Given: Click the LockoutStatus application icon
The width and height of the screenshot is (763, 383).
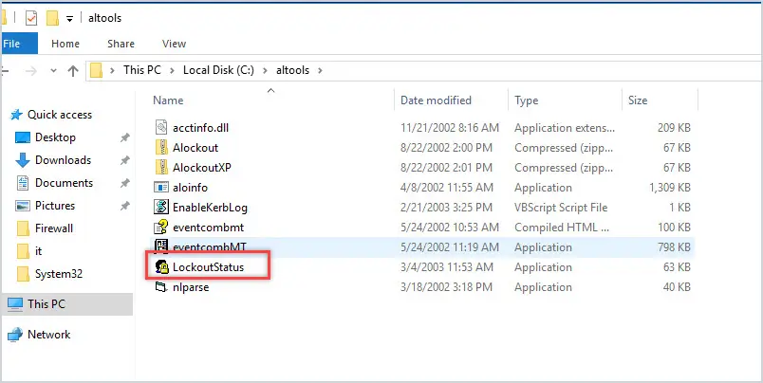Looking at the screenshot, I should (161, 266).
